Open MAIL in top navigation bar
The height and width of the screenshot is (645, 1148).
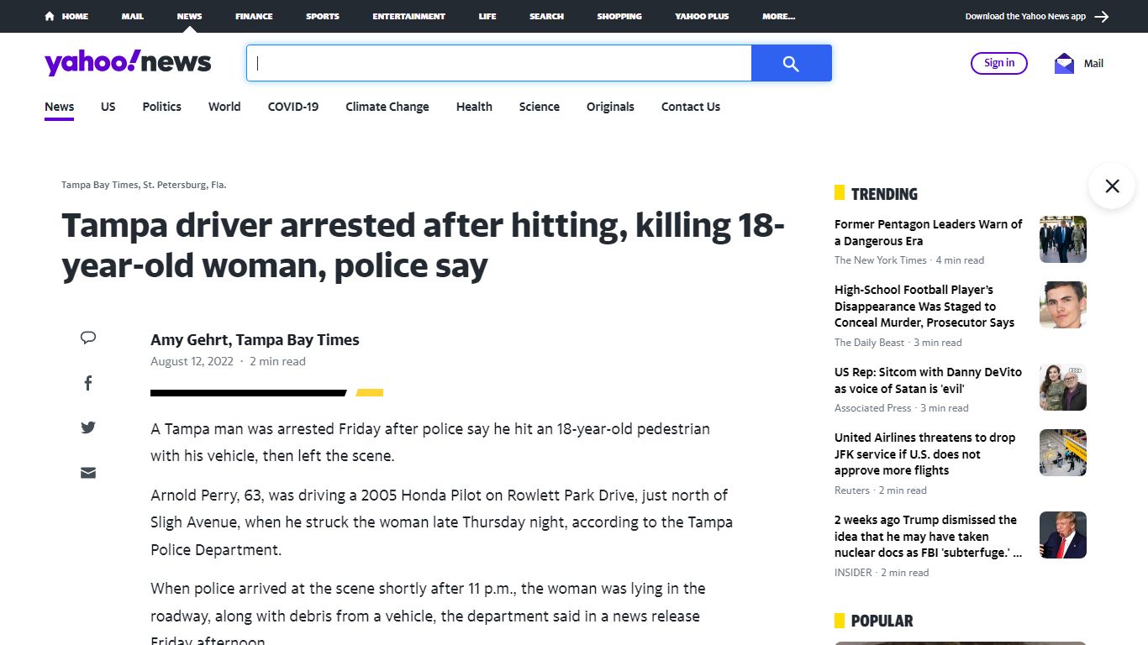coord(133,16)
